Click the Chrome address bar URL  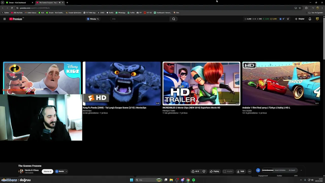point(35,8)
